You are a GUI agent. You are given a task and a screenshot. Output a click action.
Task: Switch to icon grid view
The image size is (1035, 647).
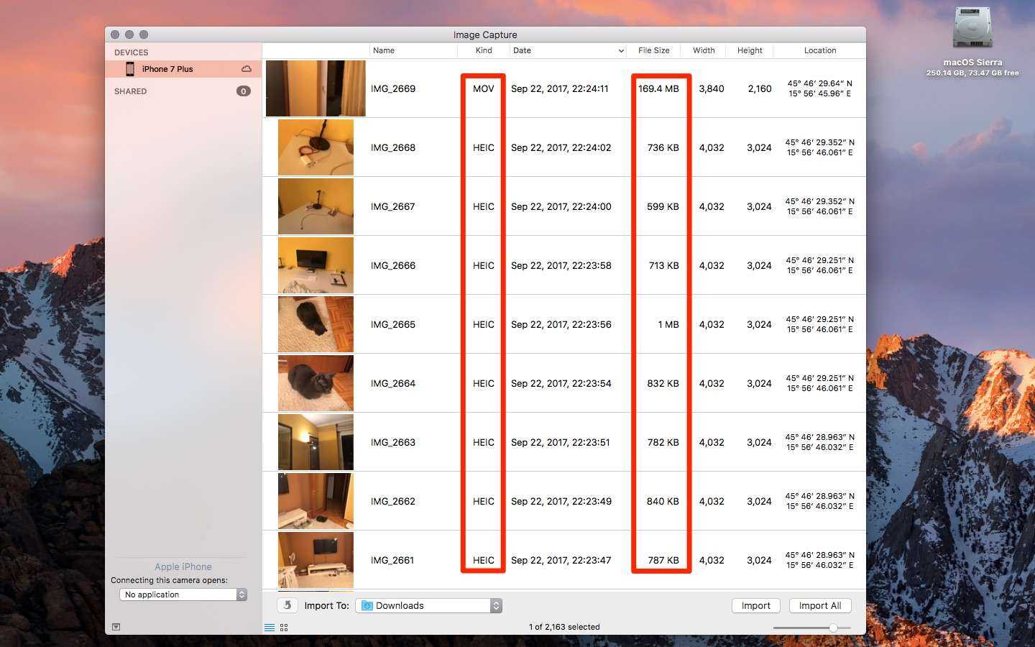click(x=284, y=628)
